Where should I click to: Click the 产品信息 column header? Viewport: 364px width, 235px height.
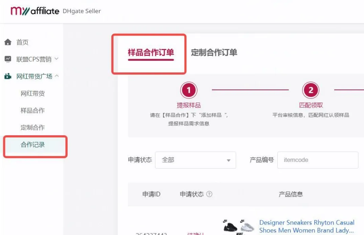pyautogui.click(x=291, y=194)
